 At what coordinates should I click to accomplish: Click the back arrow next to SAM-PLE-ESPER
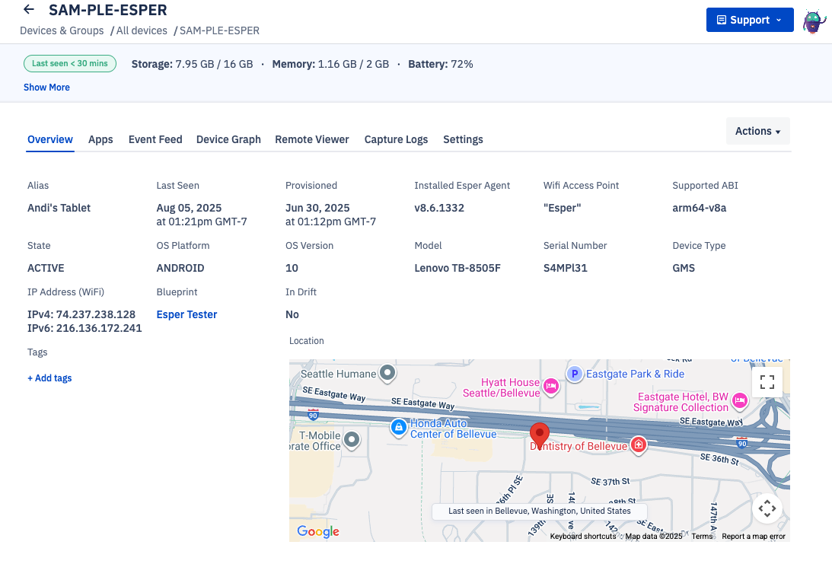(27, 10)
